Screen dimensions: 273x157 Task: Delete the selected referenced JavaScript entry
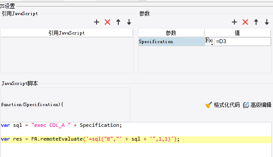click(107, 22)
